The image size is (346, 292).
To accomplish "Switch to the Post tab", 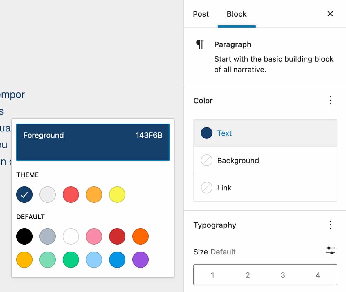I will [201, 14].
